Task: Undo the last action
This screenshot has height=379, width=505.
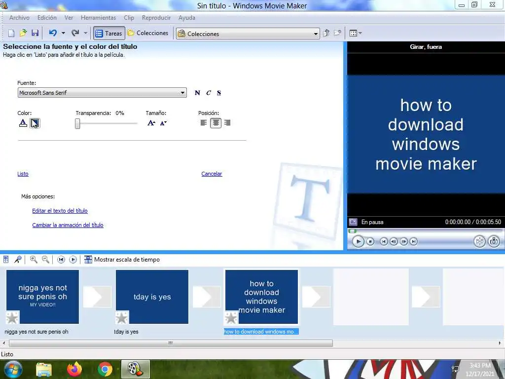Action: [x=53, y=33]
